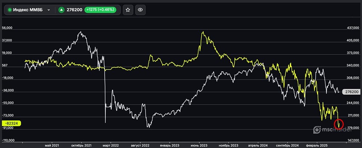Screen dimensions: 362x148
Task: Click left axis label 37,000
Action: coord(7,41)
